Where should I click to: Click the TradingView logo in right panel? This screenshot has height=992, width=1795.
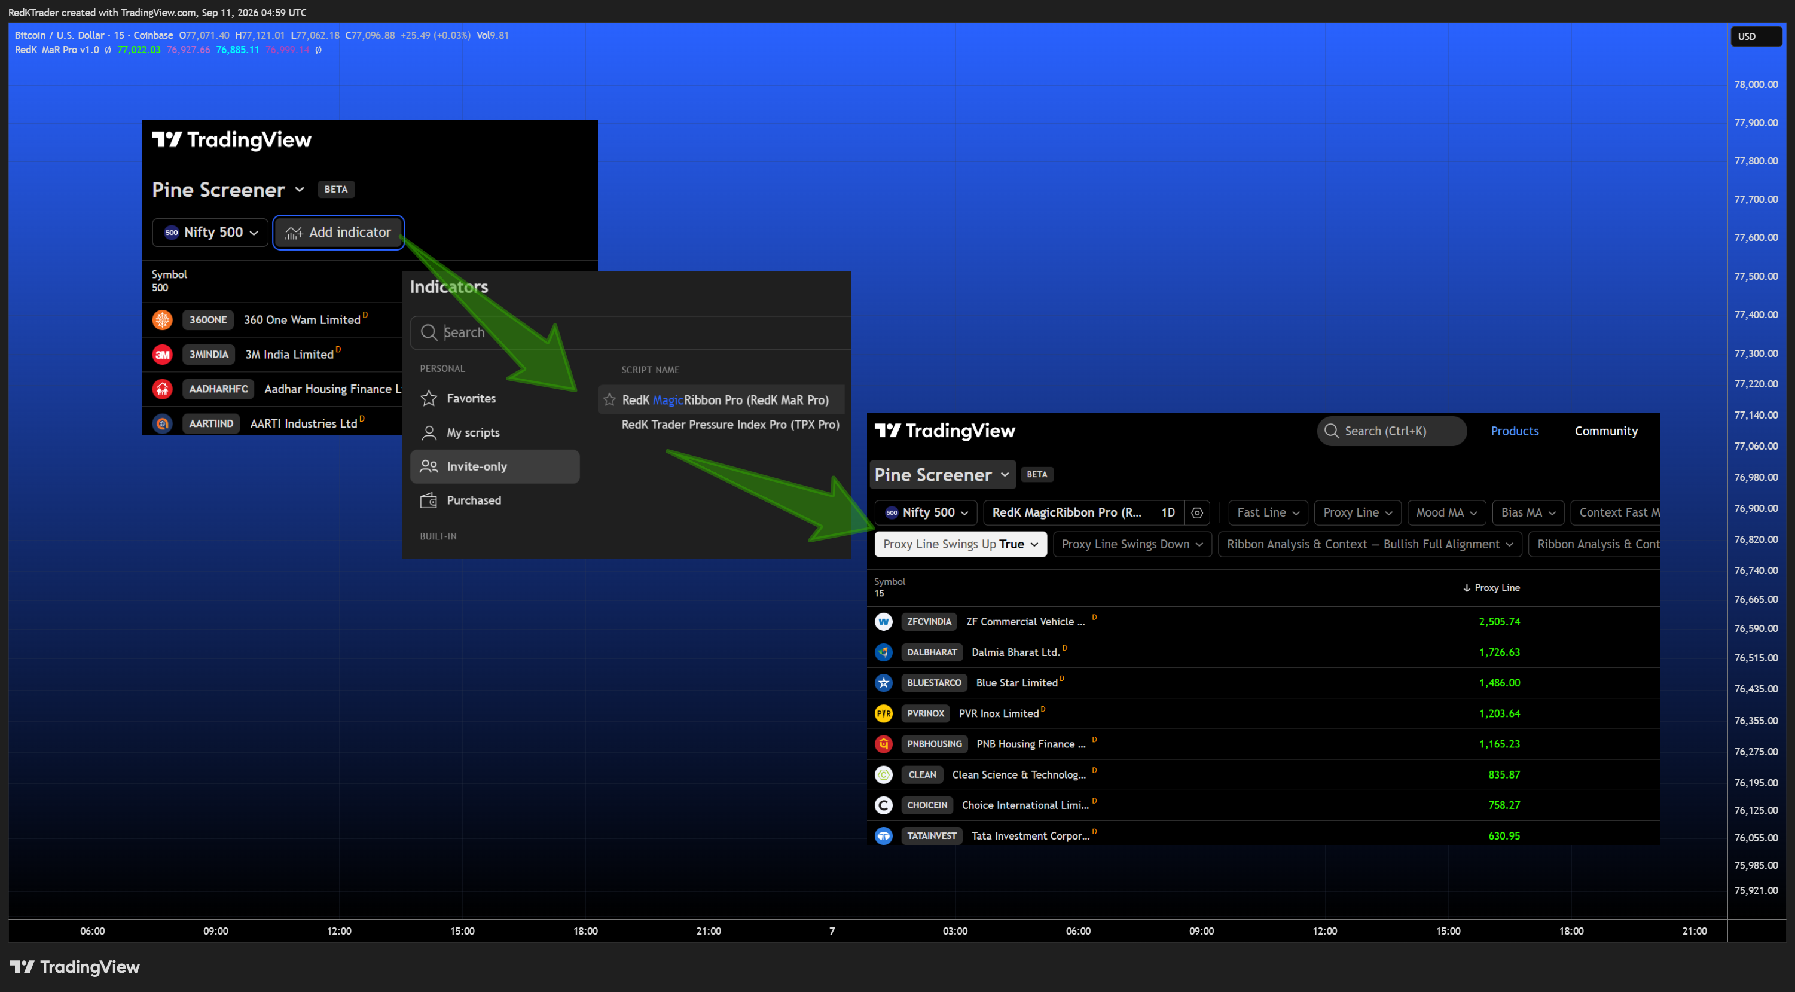coord(944,431)
